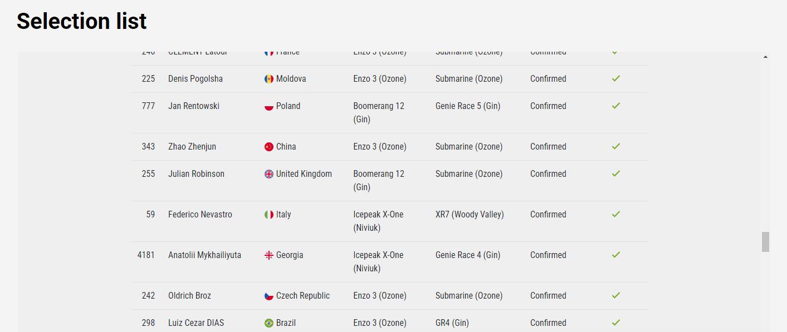Click the Georgia flag icon
The width and height of the screenshot is (787, 332).
[x=269, y=255]
